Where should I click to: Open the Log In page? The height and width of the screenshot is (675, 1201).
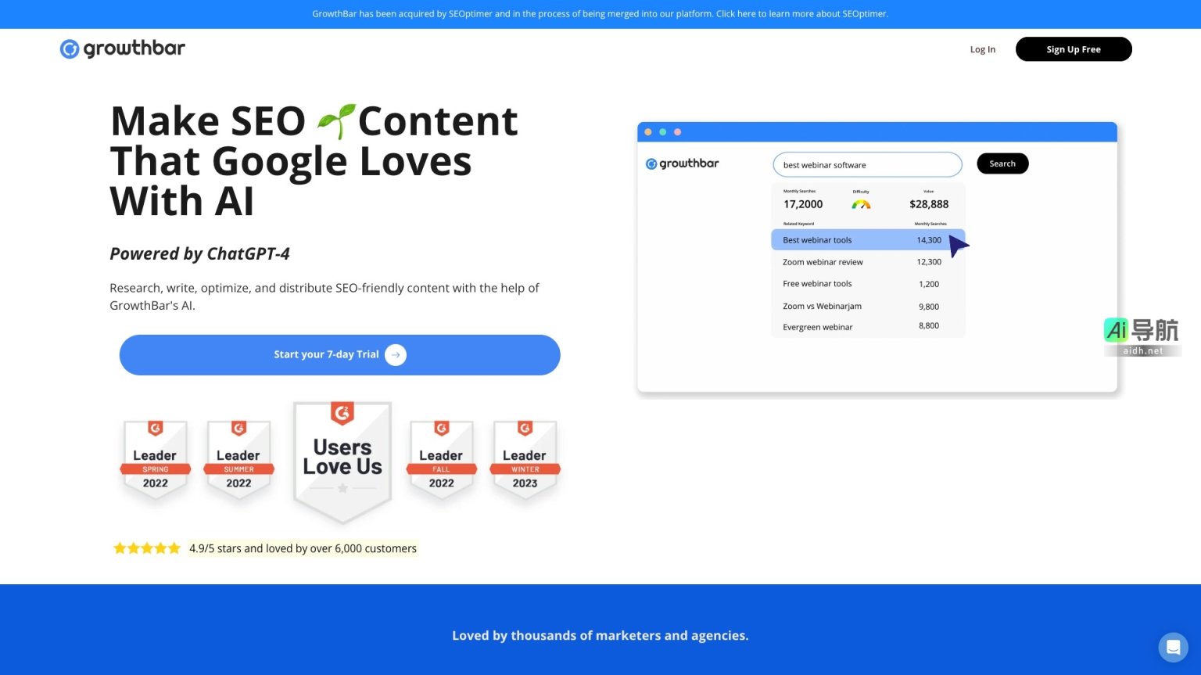(x=982, y=49)
